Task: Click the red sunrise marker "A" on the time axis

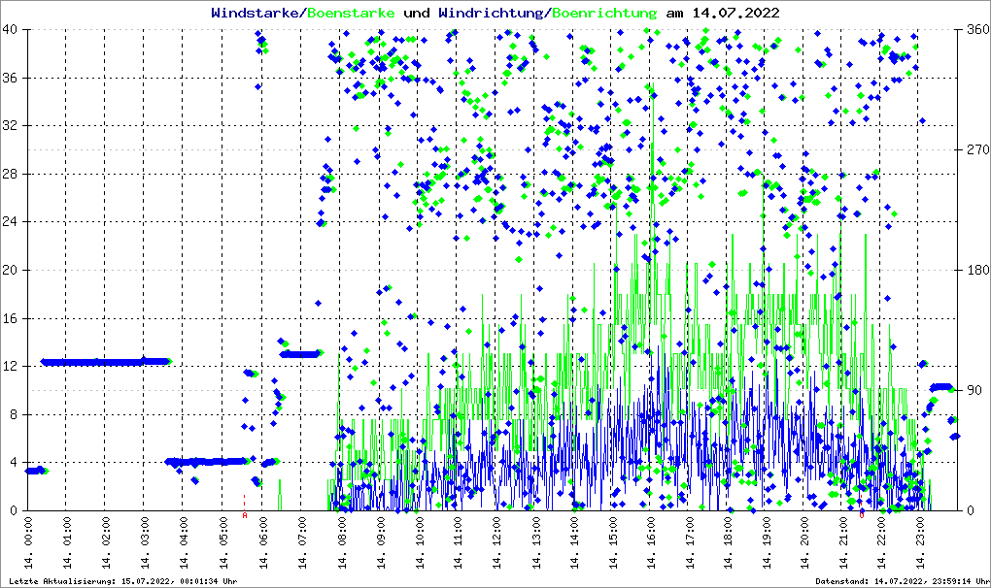Action: point(245,515)
